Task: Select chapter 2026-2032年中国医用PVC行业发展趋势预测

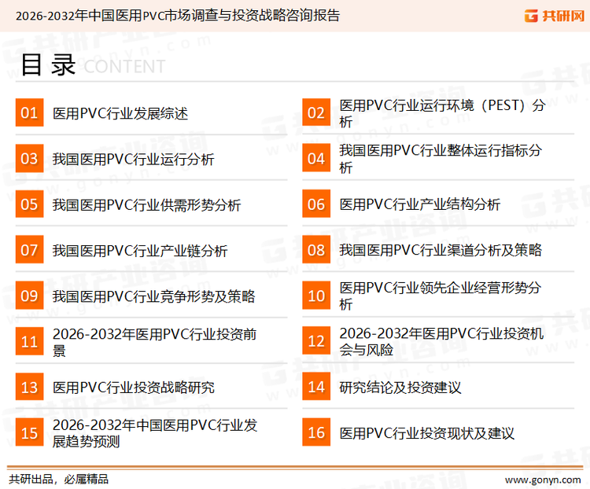Action: 155,433
